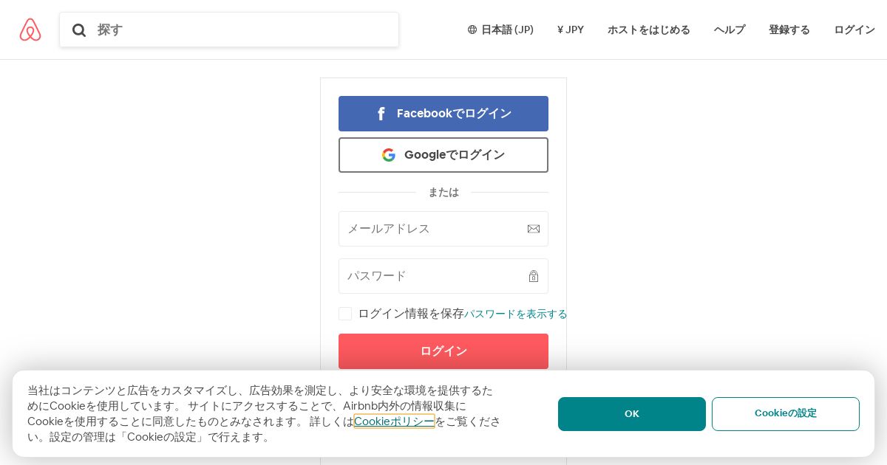Submit the red ログイン button

tap(443, 351)
